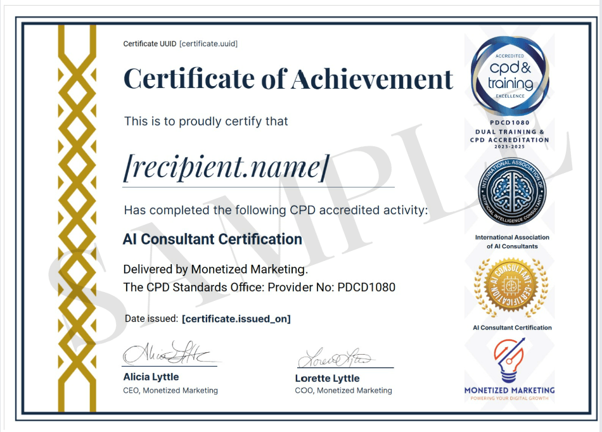Click the name 'Lorette Lyttle'
This screenshot has height=432, width=602.
coord(327,378)
